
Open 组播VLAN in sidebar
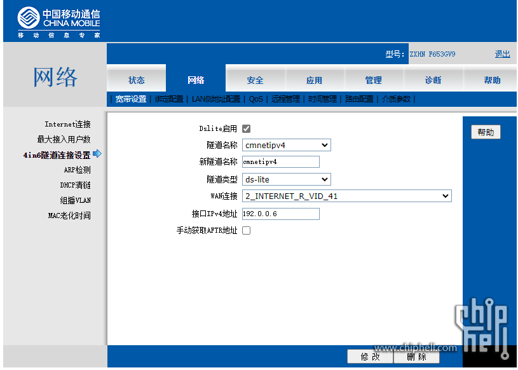click(76, 200)
